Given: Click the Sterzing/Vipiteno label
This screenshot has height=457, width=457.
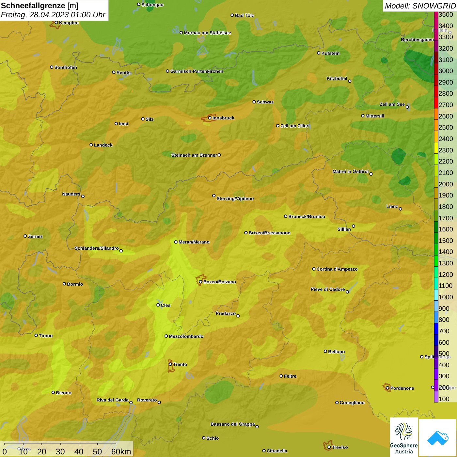Looking at the screenshot, I should pyautogui.click(x=235, y=198).
